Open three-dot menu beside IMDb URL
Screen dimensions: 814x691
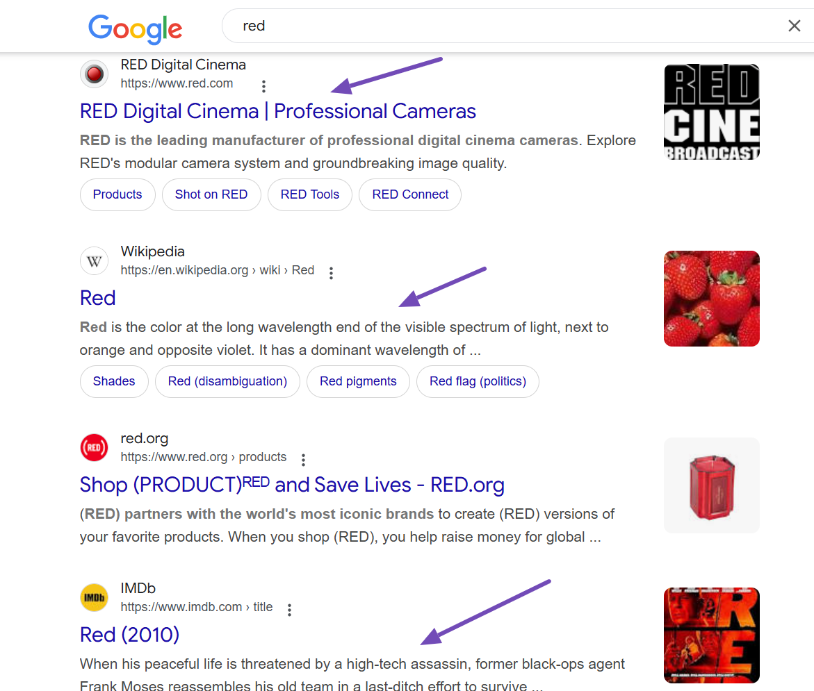(289, 610)
